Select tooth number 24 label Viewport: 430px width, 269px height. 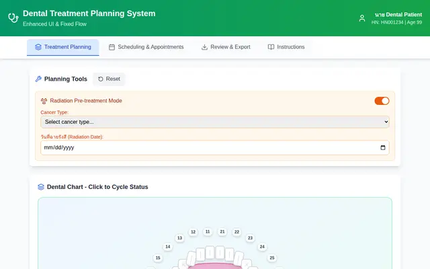point(262,247)
